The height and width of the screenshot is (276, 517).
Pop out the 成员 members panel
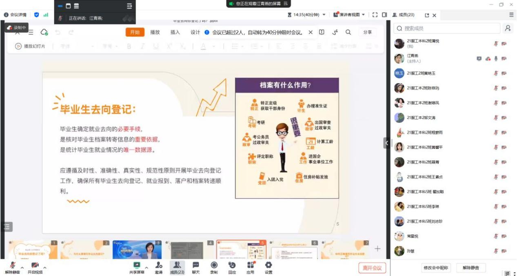tap(427, 15)
